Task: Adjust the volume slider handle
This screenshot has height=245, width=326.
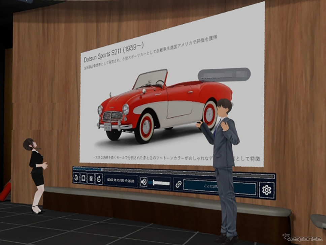Action: pyautogui.click(x=154, y=183)
